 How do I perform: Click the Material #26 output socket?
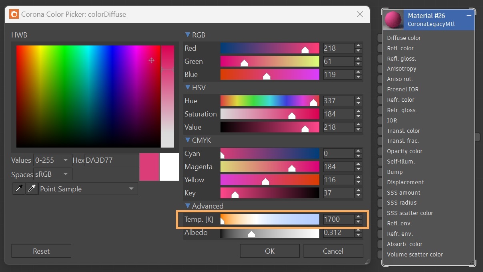477,137
